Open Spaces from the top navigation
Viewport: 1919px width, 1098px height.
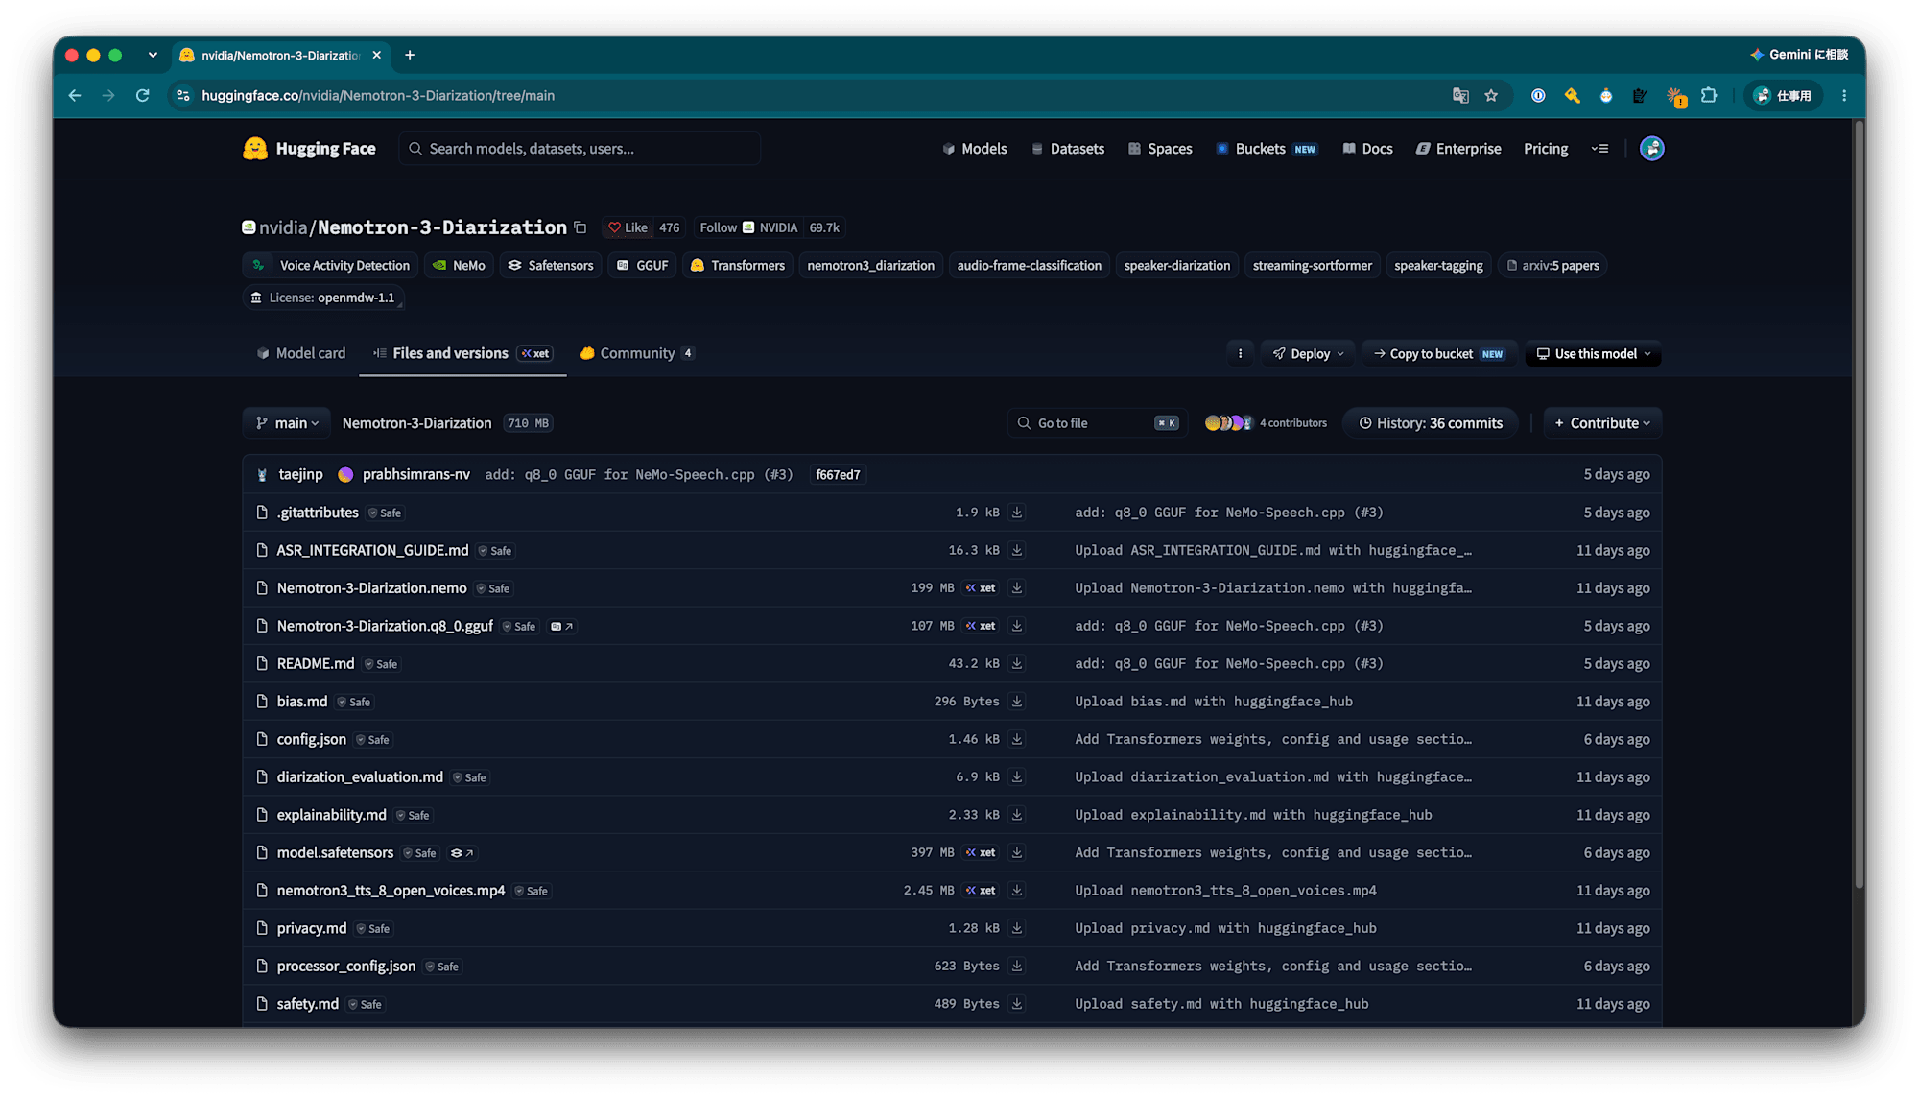pos(1160,149)
